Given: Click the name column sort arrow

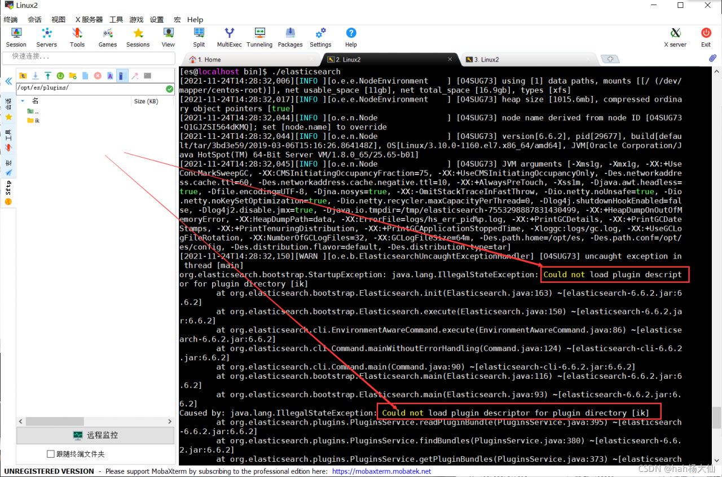Looking at the screenshot, I should click(x=23, y=101).
